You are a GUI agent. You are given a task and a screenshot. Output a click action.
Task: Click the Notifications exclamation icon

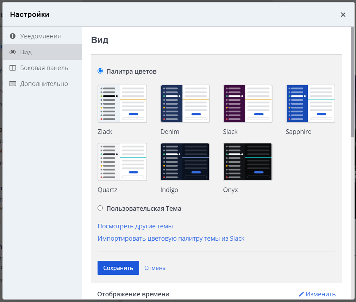(x=13, y=36)
